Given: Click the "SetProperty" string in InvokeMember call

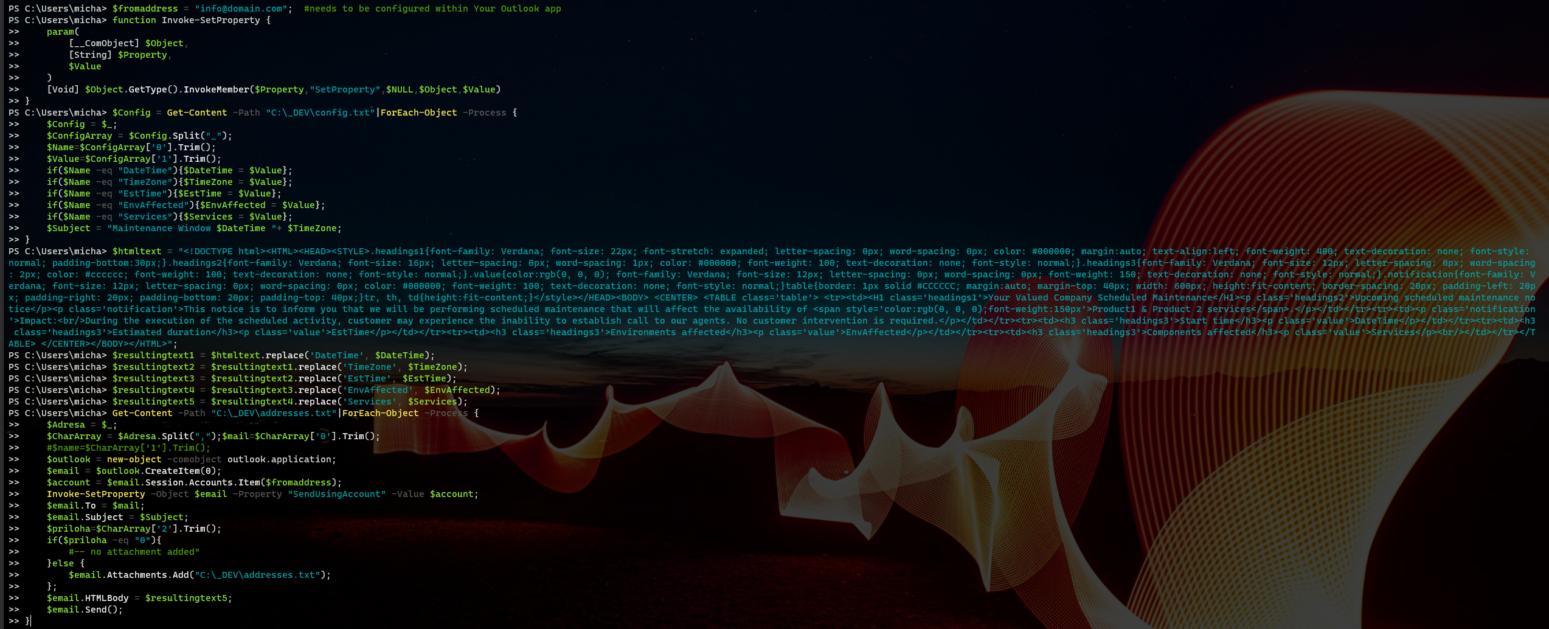Looking at the screenshot, I should pos(345,89).
